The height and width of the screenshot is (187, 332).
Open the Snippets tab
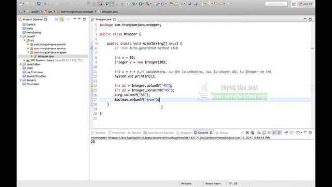[x=184, y=133]
